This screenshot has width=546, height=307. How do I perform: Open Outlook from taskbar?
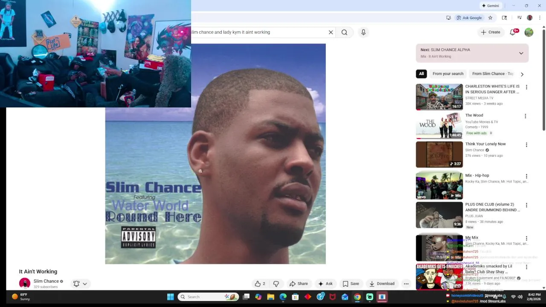tap(345, 297)
